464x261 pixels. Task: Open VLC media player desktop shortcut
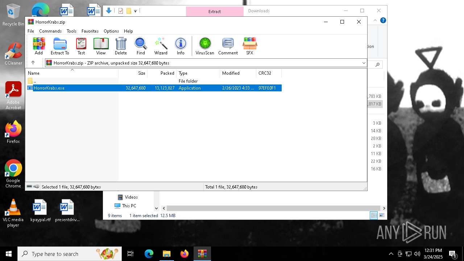click(x=13, y=213)
